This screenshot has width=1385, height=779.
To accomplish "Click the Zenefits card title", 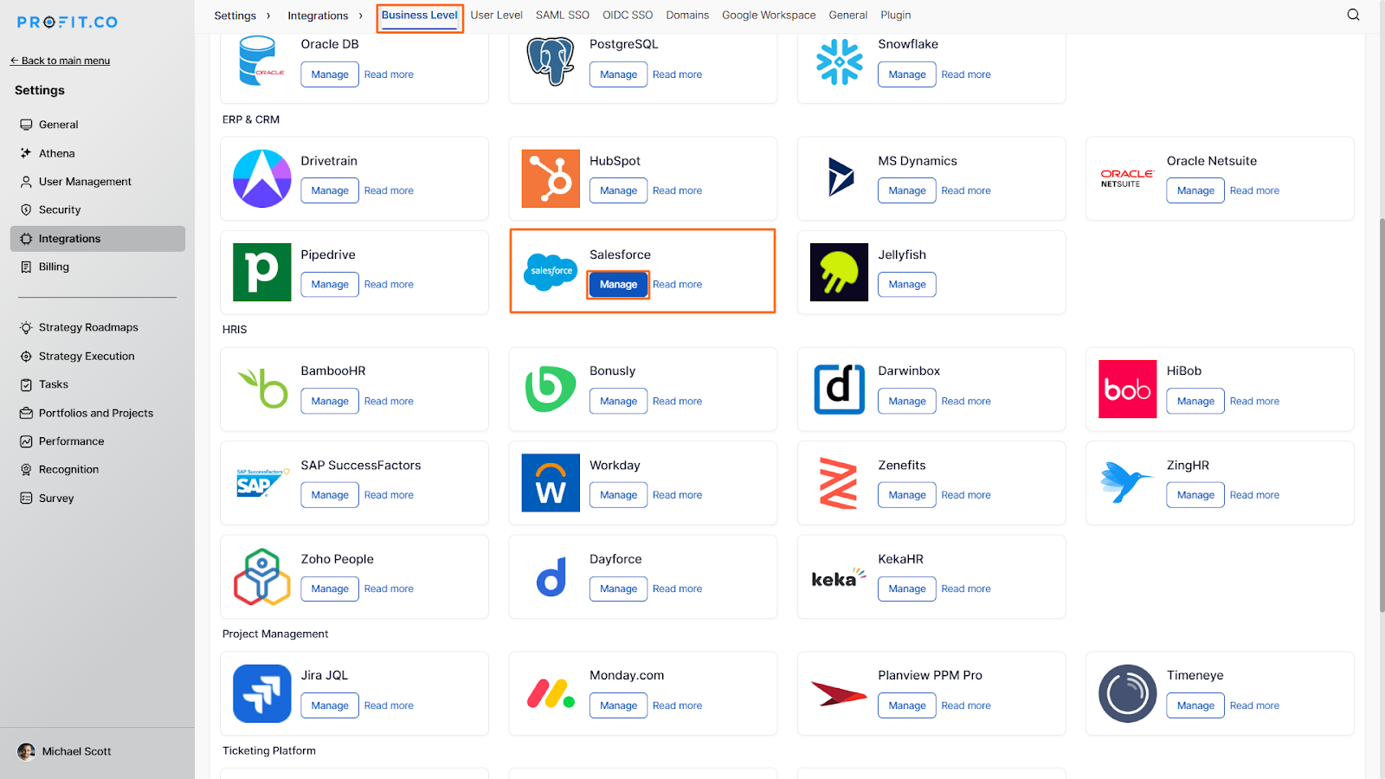I will pyautogui.click(x=902, y=465).
